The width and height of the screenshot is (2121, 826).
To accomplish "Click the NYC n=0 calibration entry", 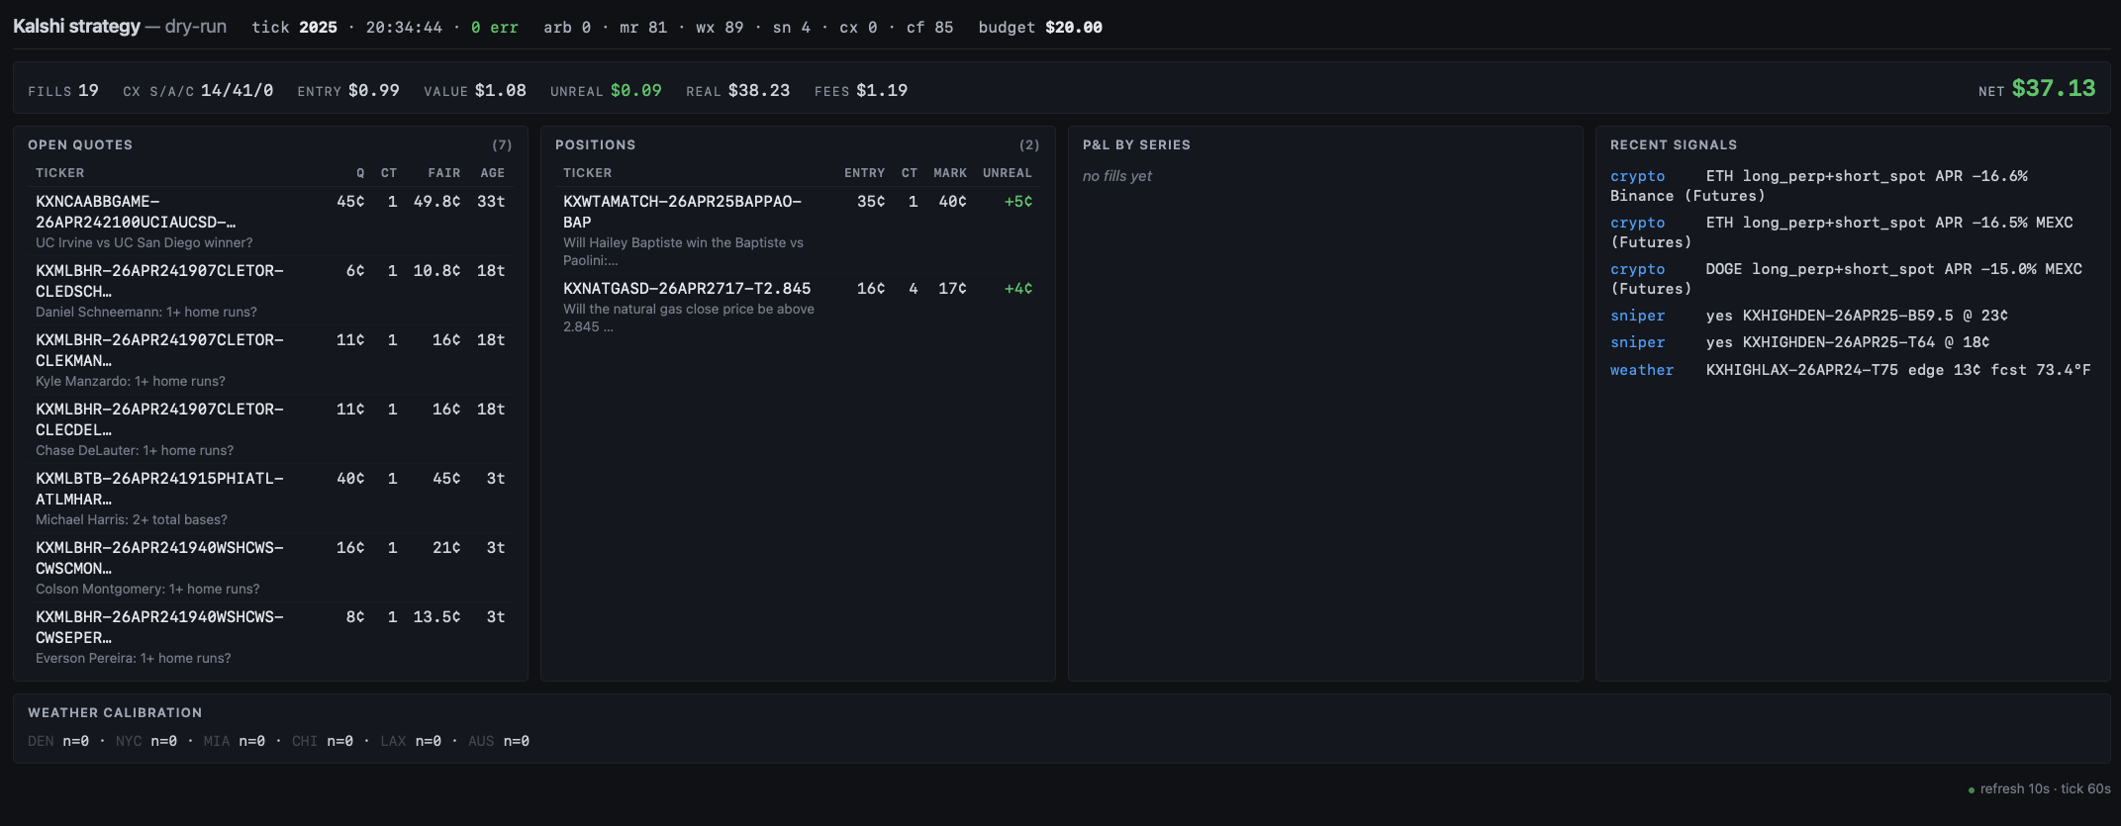I will [x=146, y=741].
